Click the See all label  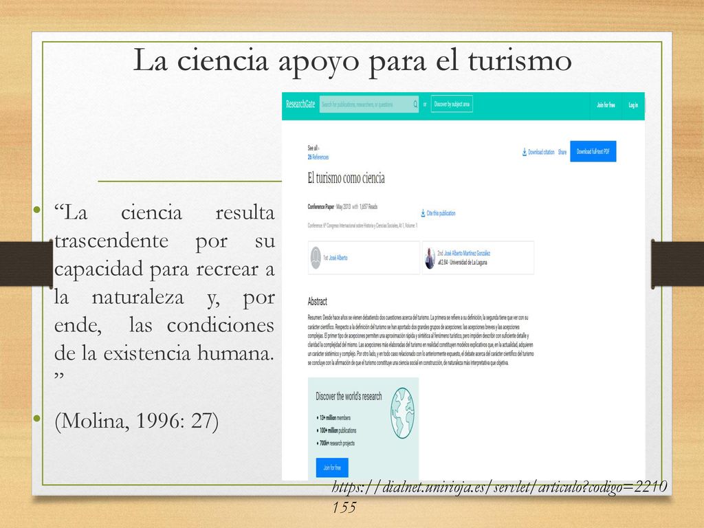tap(313, 148)
